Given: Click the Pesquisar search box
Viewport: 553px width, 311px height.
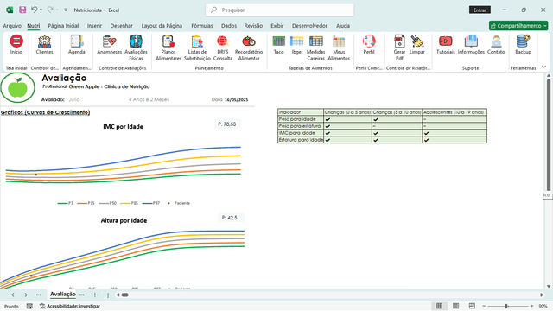Looking at the screenshot, I should pos(280,10).
